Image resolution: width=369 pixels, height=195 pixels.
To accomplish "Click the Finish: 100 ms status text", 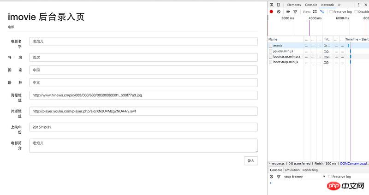I will (x=325, y=164).
